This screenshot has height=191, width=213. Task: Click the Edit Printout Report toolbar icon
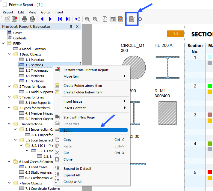coord(132,19)
